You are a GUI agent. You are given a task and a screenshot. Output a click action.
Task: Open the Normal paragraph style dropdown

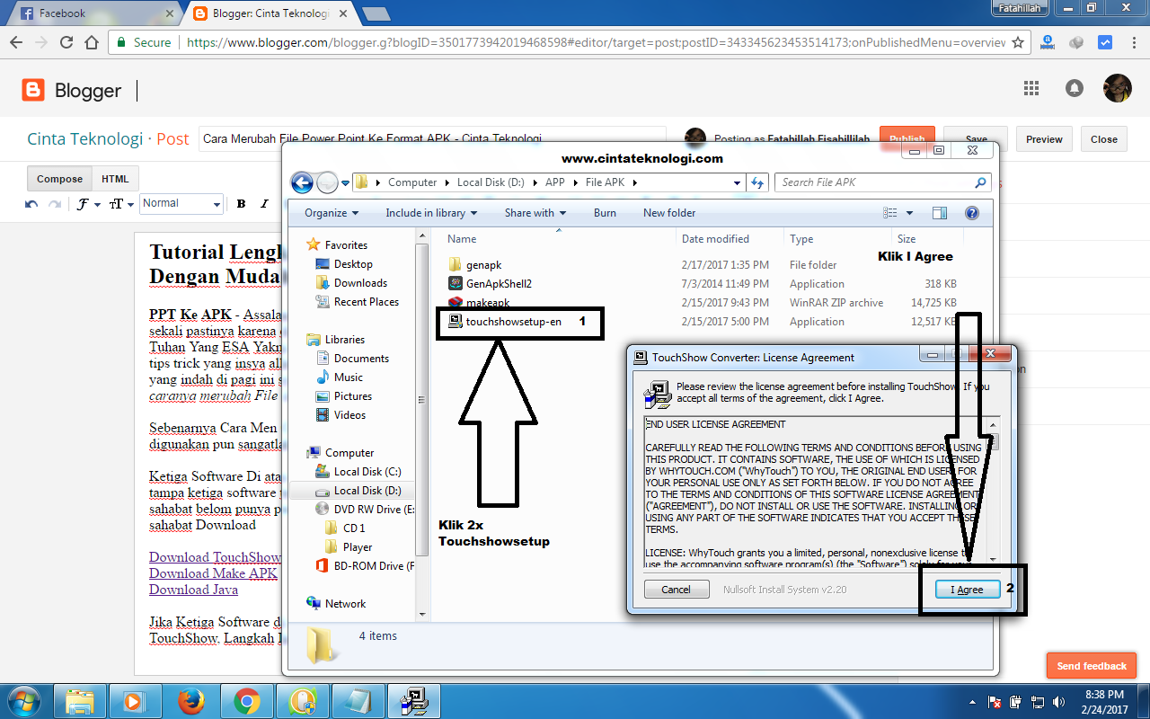pyautogui.click(x=181, y=204)
